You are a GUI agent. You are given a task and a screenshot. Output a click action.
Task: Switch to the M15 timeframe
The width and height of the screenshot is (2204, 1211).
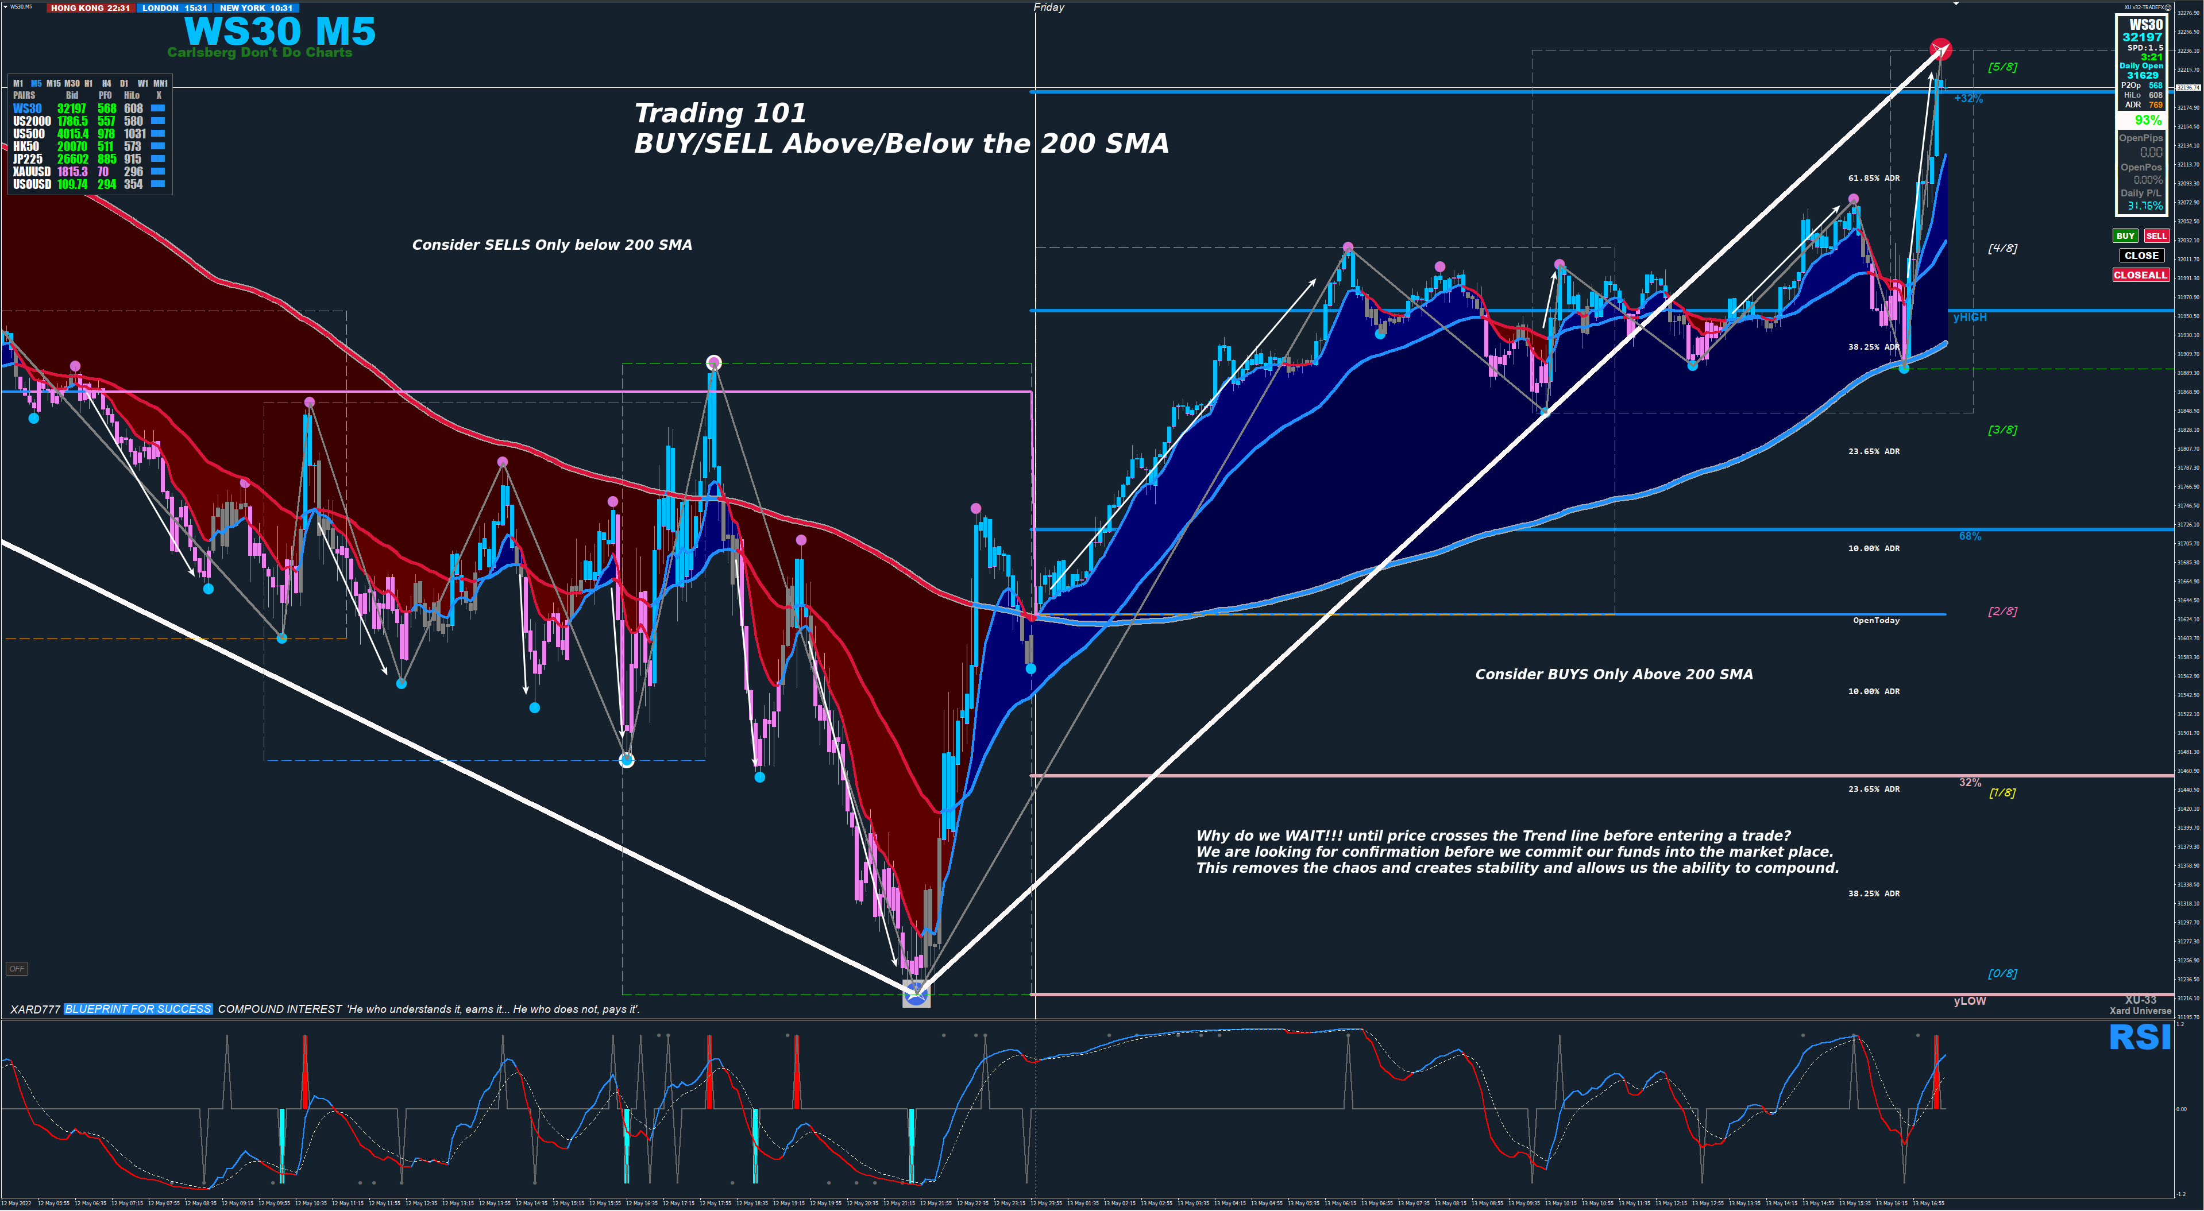coord(53,84)
